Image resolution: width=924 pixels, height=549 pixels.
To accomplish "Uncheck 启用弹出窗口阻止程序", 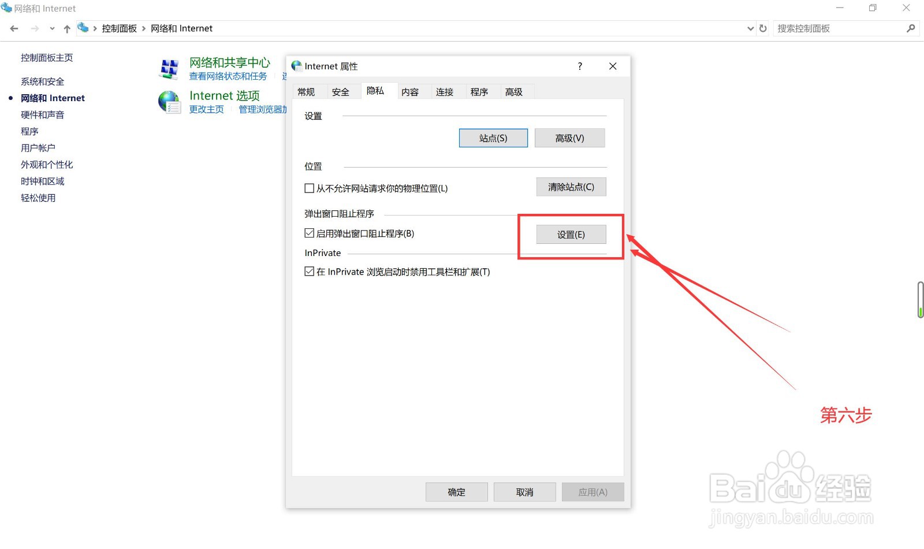I will [310, 233].
